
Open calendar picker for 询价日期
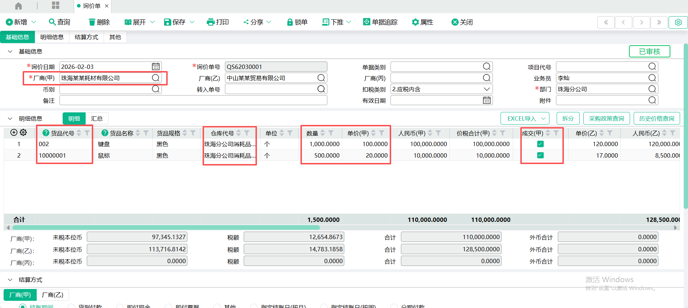(155, 67)
